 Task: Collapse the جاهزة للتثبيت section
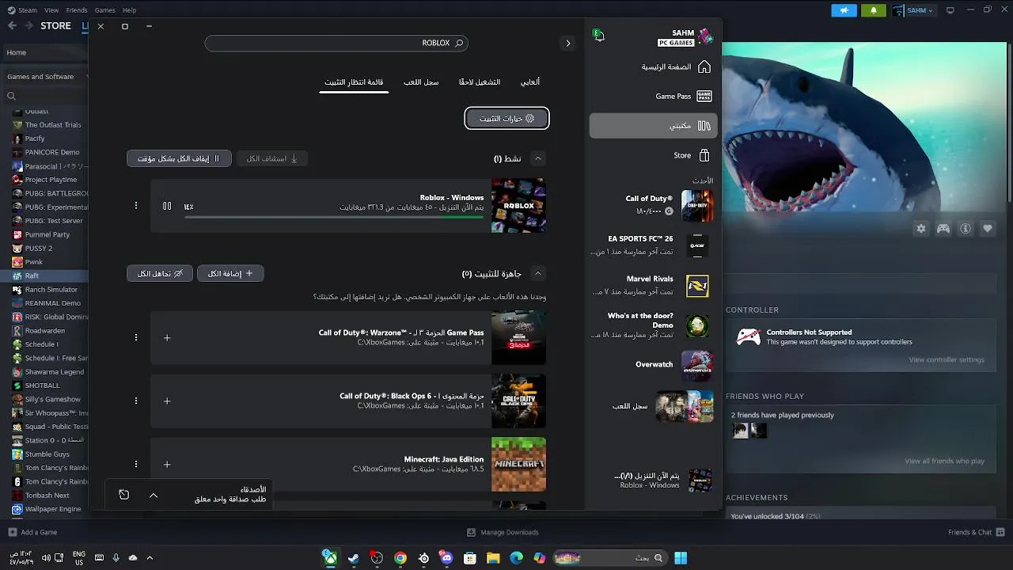538,273
